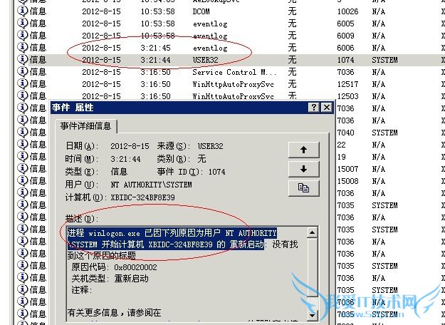Click the info icon in the DCOM row
This screenshot has width=445, height=325.
point(22,11)
